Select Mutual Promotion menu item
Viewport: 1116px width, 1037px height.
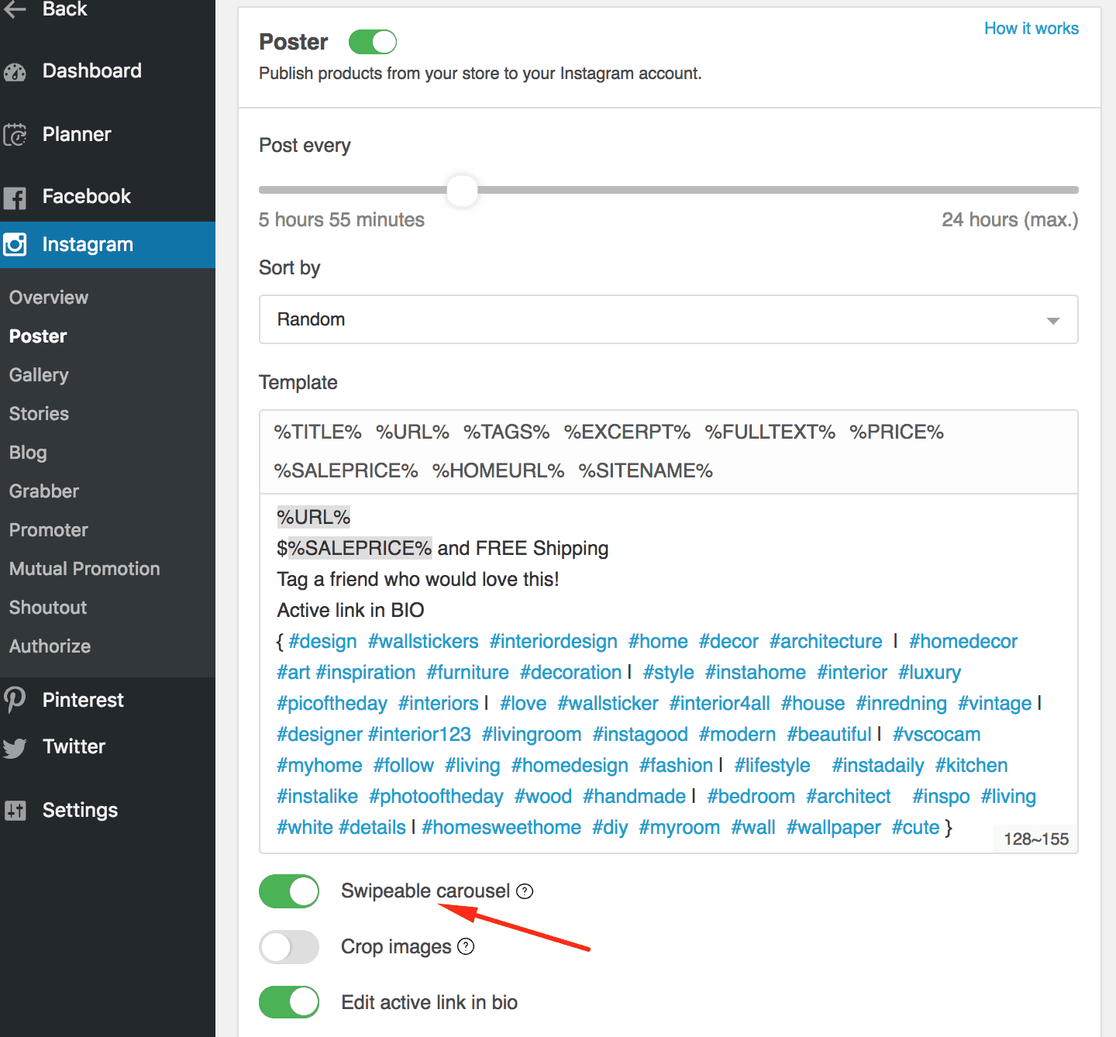click(x=84, y=569)
